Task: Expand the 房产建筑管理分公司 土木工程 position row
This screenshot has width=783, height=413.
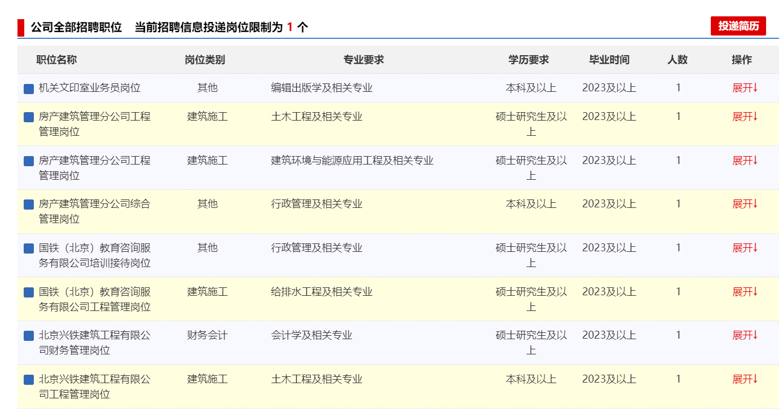Action: coord(745,117)
